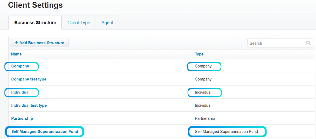Open the Agent tab

[x=107, y=23]
